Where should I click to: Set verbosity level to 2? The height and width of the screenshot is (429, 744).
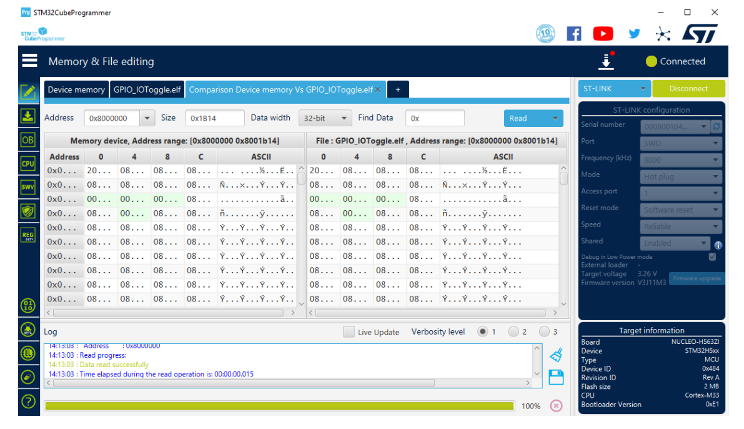[x=513, y=331]
